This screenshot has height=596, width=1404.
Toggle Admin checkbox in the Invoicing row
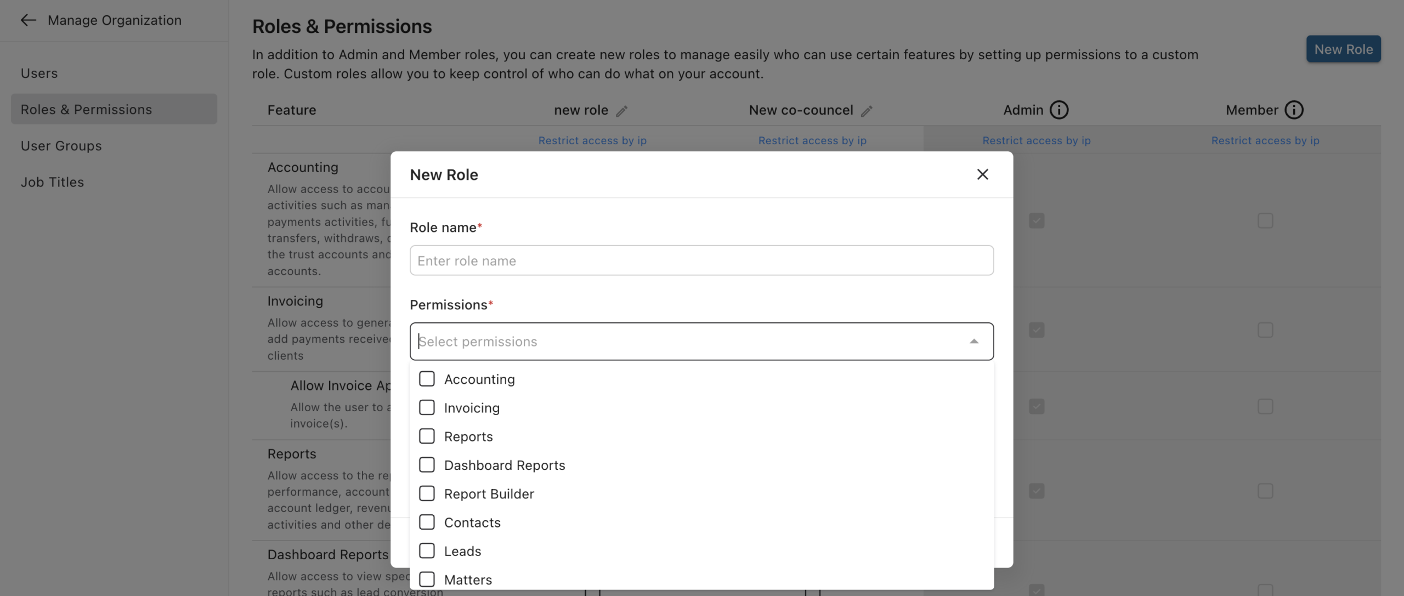tap(1037, 330)
